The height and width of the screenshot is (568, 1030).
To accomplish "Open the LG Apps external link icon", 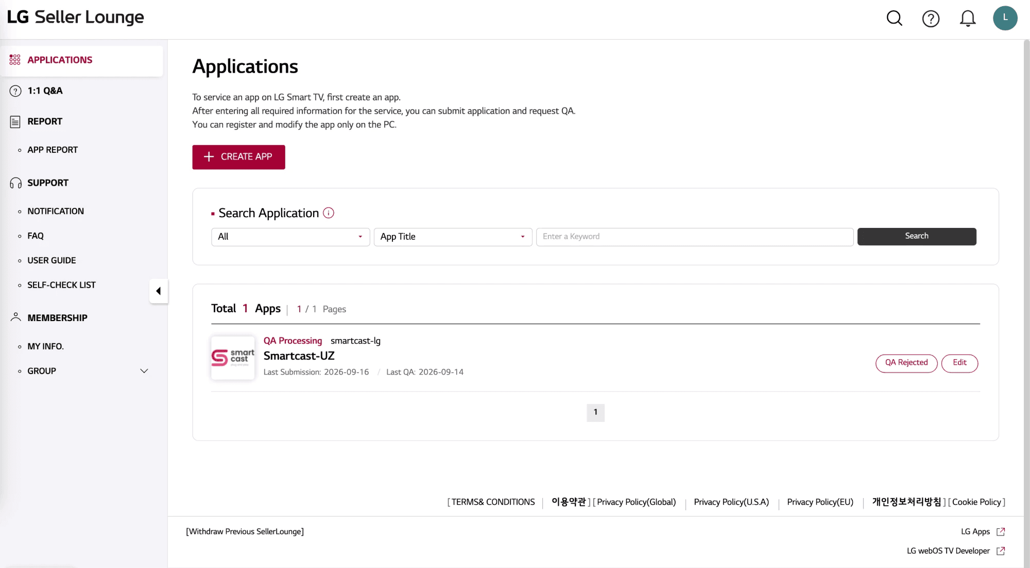I will coord(1001,531).
